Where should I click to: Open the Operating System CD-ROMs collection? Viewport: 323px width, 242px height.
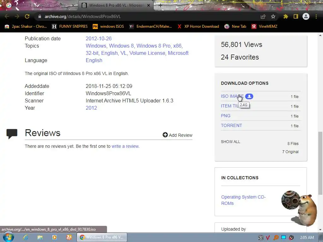pos(243,200)
